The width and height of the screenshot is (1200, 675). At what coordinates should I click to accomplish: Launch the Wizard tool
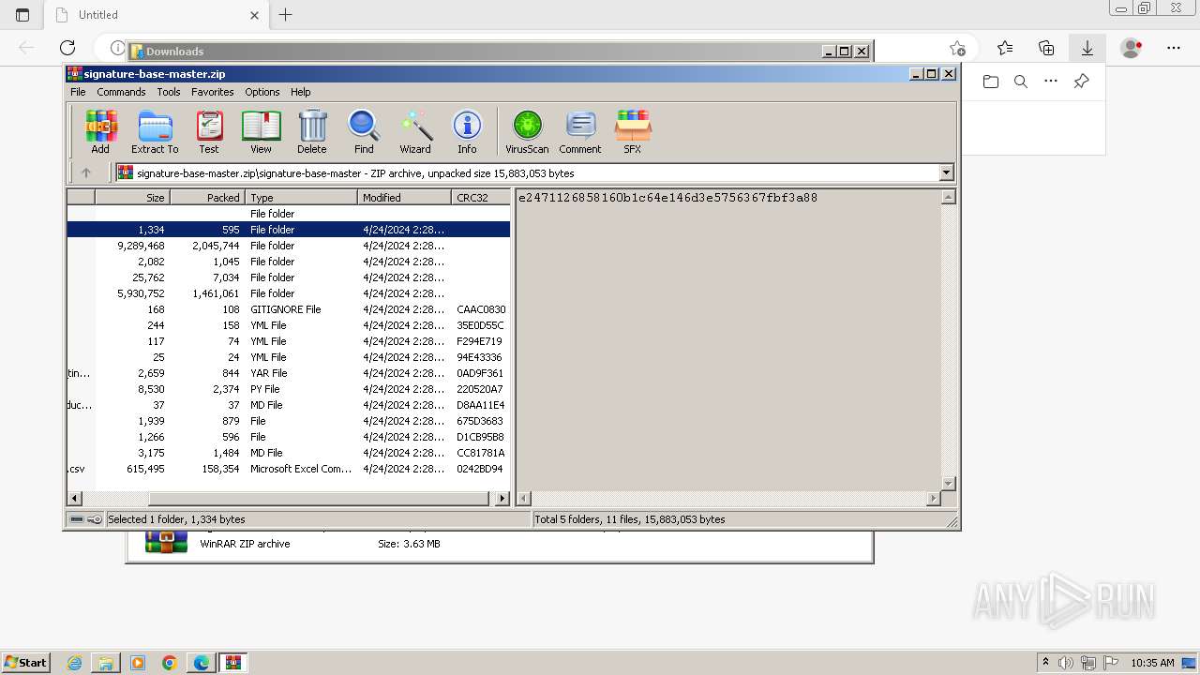415,131
